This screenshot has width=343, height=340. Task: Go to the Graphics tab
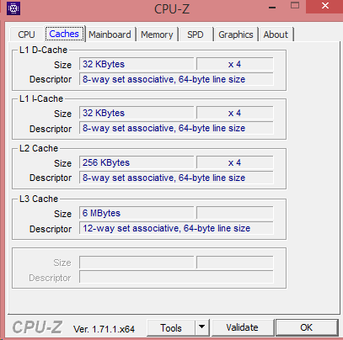click(x=236, y=35)
